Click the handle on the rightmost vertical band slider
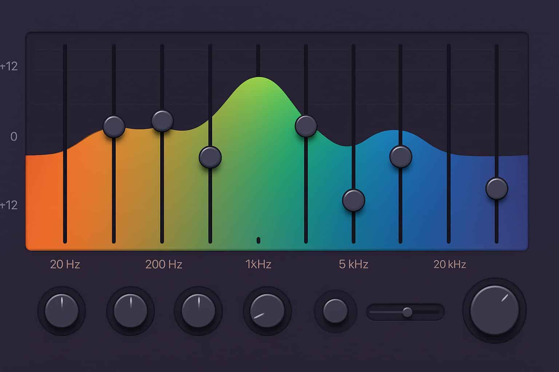The image size is (559, 372). click(x=496, y=189)
